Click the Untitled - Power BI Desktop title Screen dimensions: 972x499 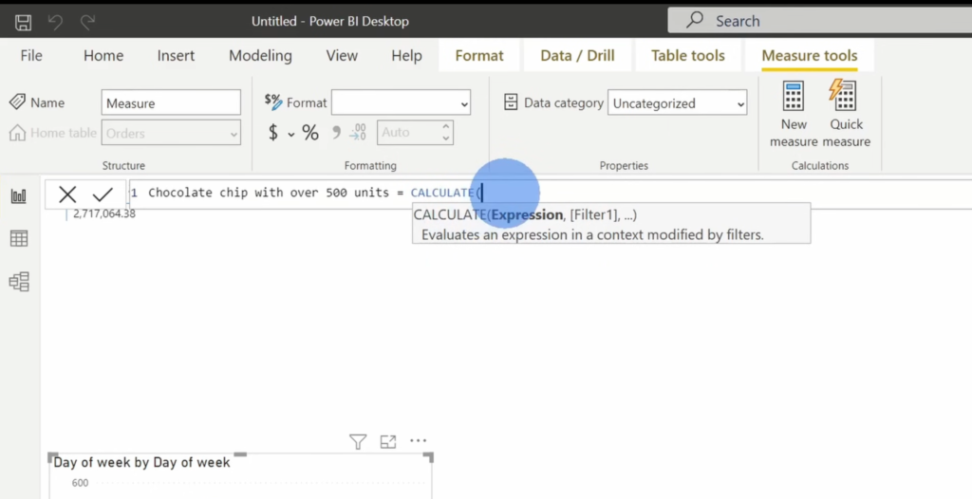(329, 22)
